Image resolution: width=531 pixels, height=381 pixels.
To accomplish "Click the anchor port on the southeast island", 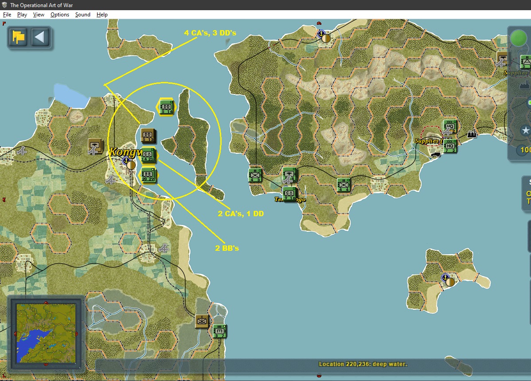I will click(x=445, y=277).
